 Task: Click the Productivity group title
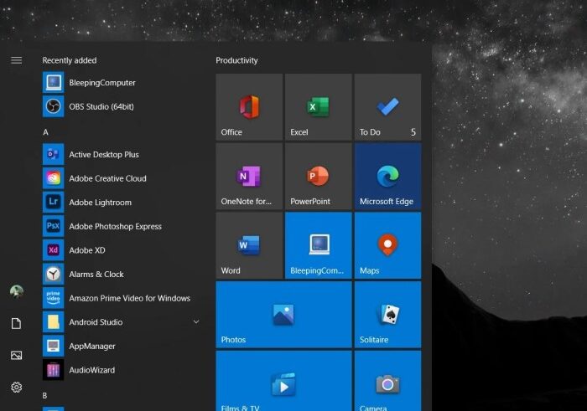point(236,60)
